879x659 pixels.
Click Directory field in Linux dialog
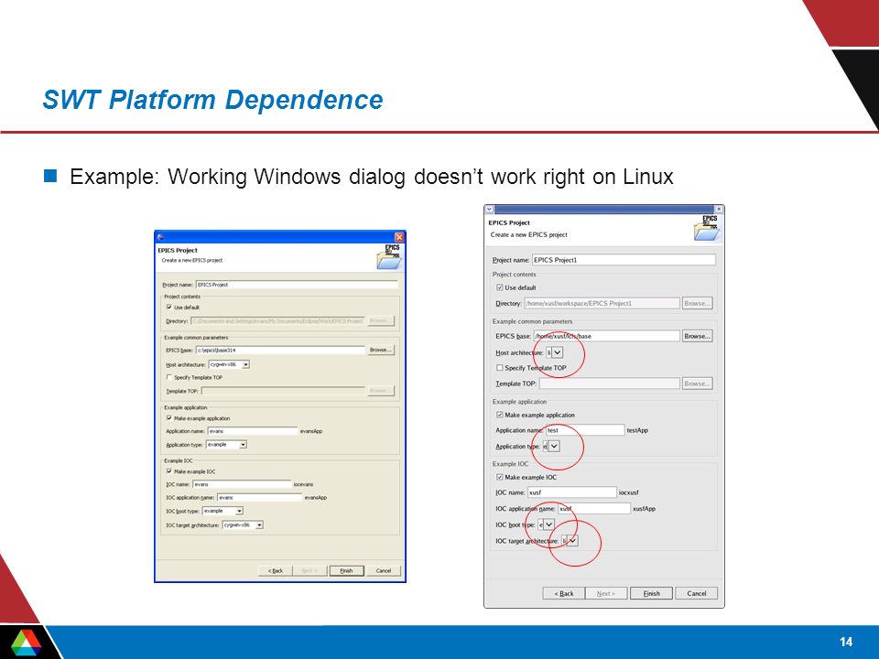click(x=602, y=303)
